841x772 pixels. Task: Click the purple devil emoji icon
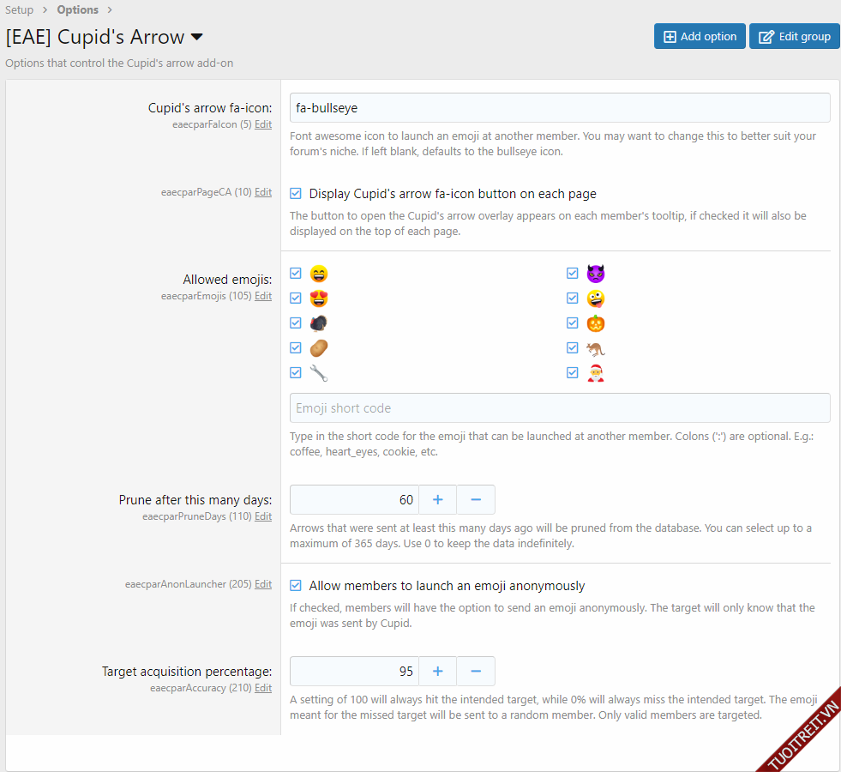[596, 274]
